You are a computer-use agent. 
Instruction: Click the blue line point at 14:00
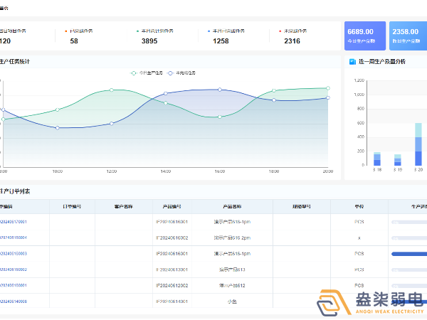coord(166,93)
